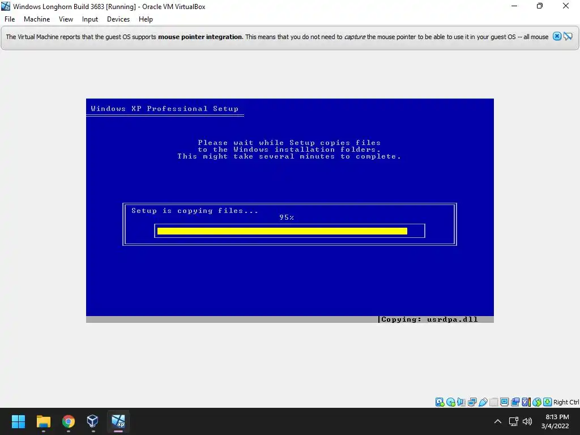Click the VirtualBox title bar app icon
This screenshot has height=435, width=580.
(x=6, y=6)
